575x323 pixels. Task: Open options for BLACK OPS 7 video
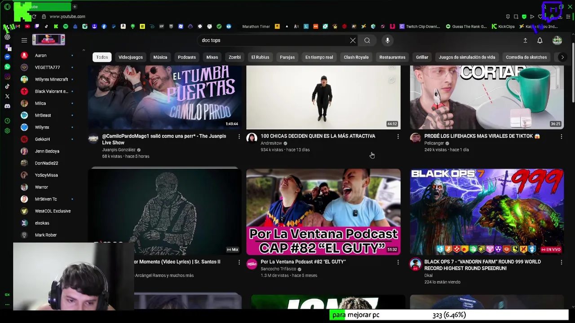click(x=561, y=262)
